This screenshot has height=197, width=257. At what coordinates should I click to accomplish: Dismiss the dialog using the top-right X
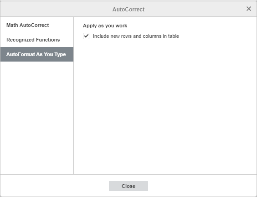click(x=249, y=9)
